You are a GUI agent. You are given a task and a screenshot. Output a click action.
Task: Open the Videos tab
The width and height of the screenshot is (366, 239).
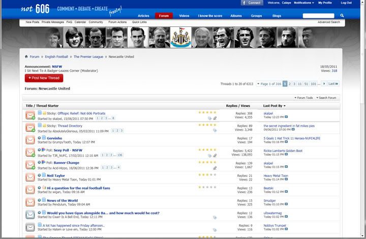[184, 16]
